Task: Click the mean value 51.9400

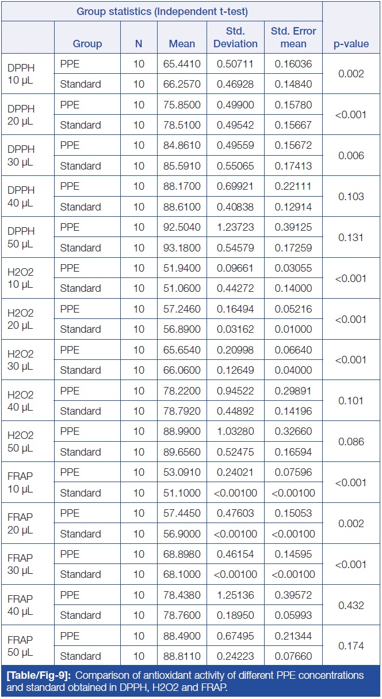Action: [182, 268]
